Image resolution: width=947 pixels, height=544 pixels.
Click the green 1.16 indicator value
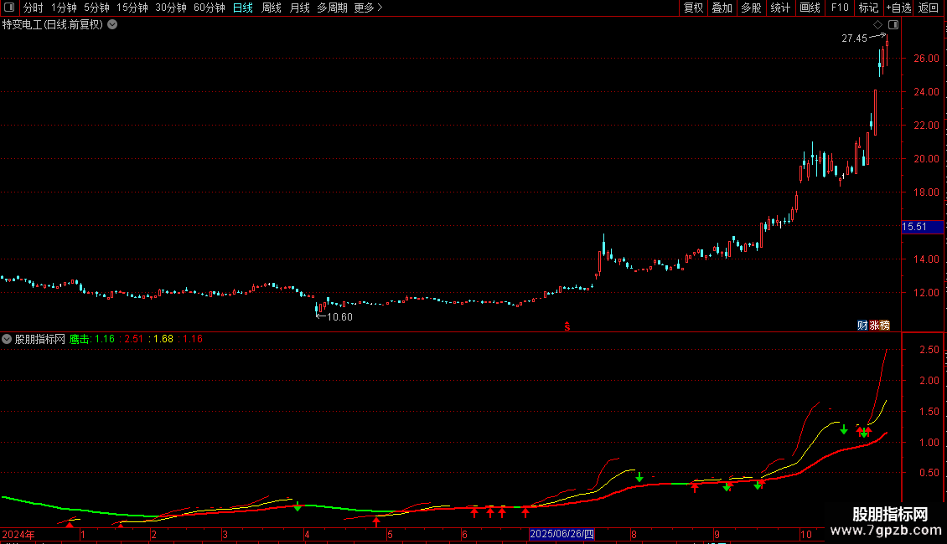pos(105,339)
